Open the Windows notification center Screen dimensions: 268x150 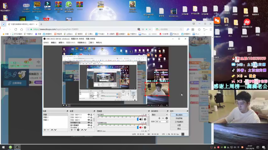(264, 147)
